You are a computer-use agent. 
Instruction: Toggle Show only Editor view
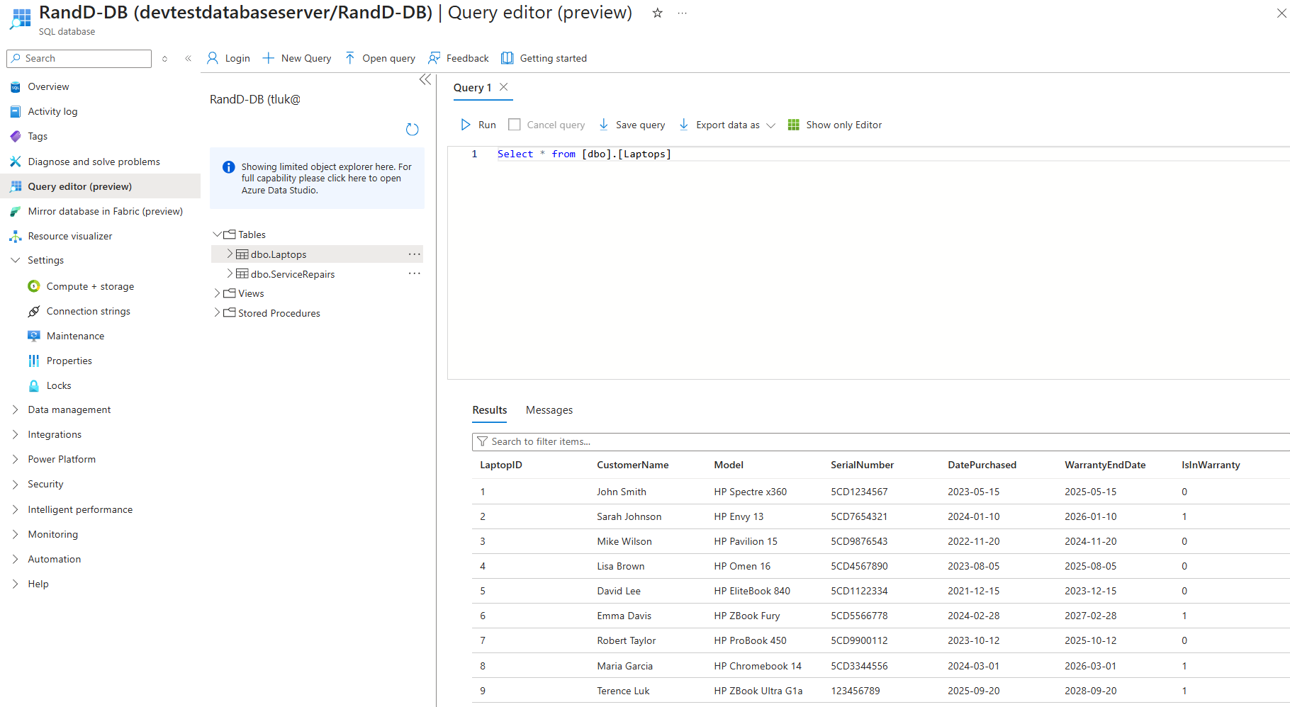tap(835, 125)
